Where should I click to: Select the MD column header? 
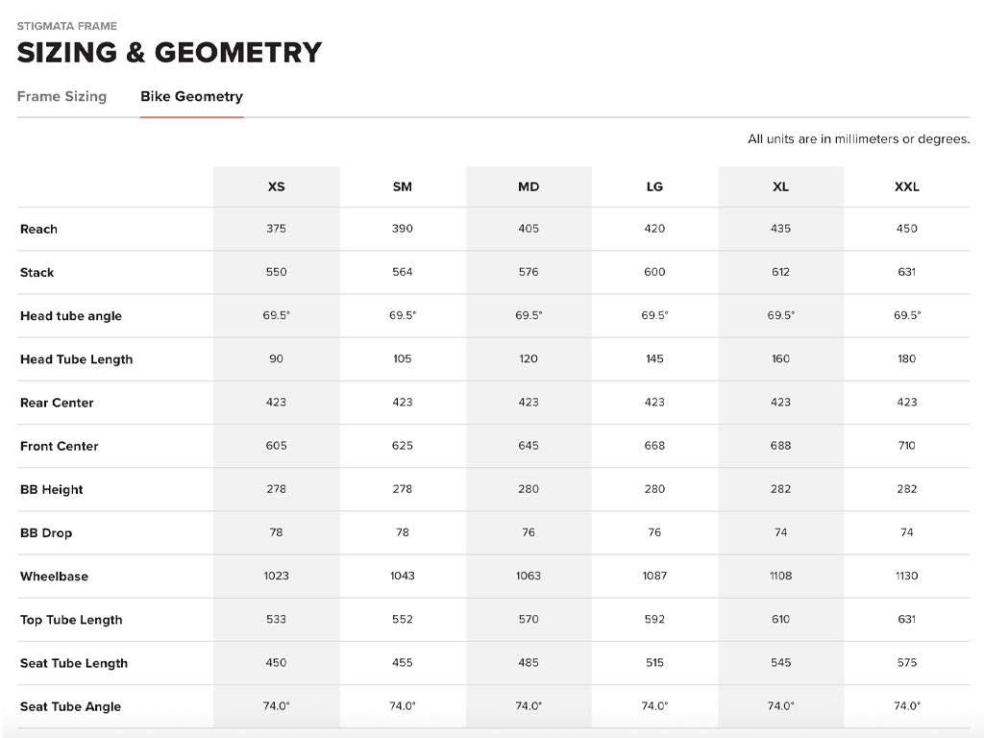click(529, 186)
